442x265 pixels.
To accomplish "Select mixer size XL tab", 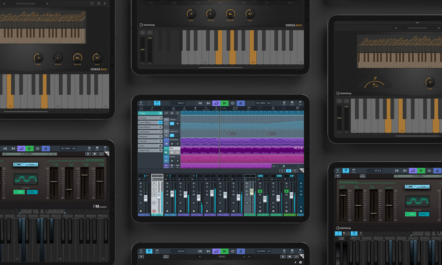I will tap(295, 171).
